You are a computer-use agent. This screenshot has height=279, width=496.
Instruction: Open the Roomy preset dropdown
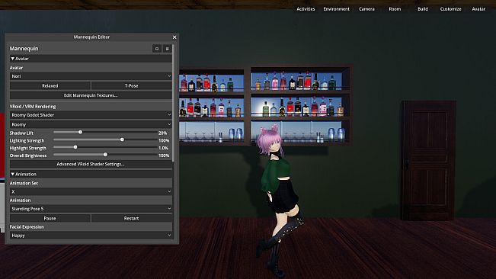(91, 124)
